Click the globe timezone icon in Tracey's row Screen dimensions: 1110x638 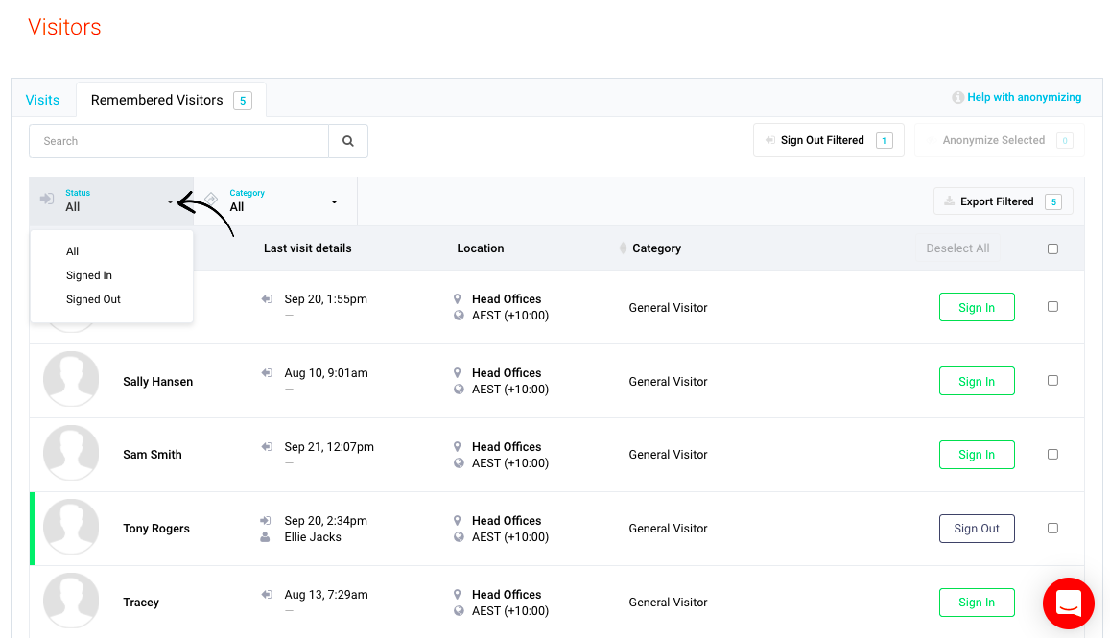click(x=459, y=610)
